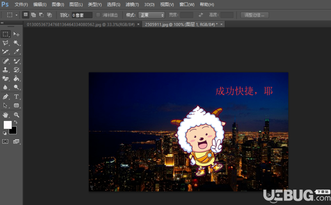Screen dimensions: 331x205
Task: Open the 滤镜(T) menu
Action: point(133,5)
